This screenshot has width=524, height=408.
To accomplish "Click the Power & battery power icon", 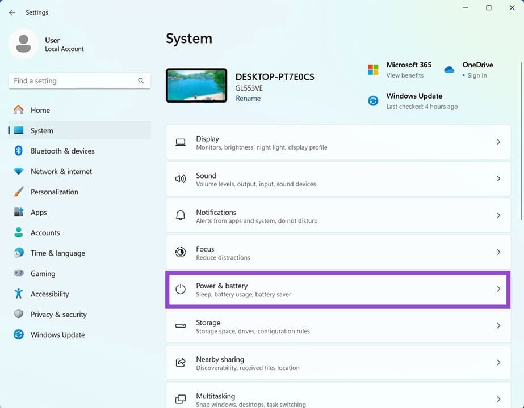I will 180,289.
